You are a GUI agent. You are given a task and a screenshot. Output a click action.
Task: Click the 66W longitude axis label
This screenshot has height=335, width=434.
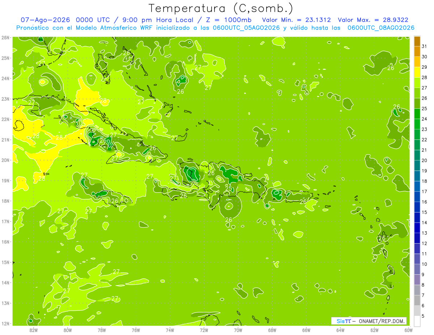point(306,330)
